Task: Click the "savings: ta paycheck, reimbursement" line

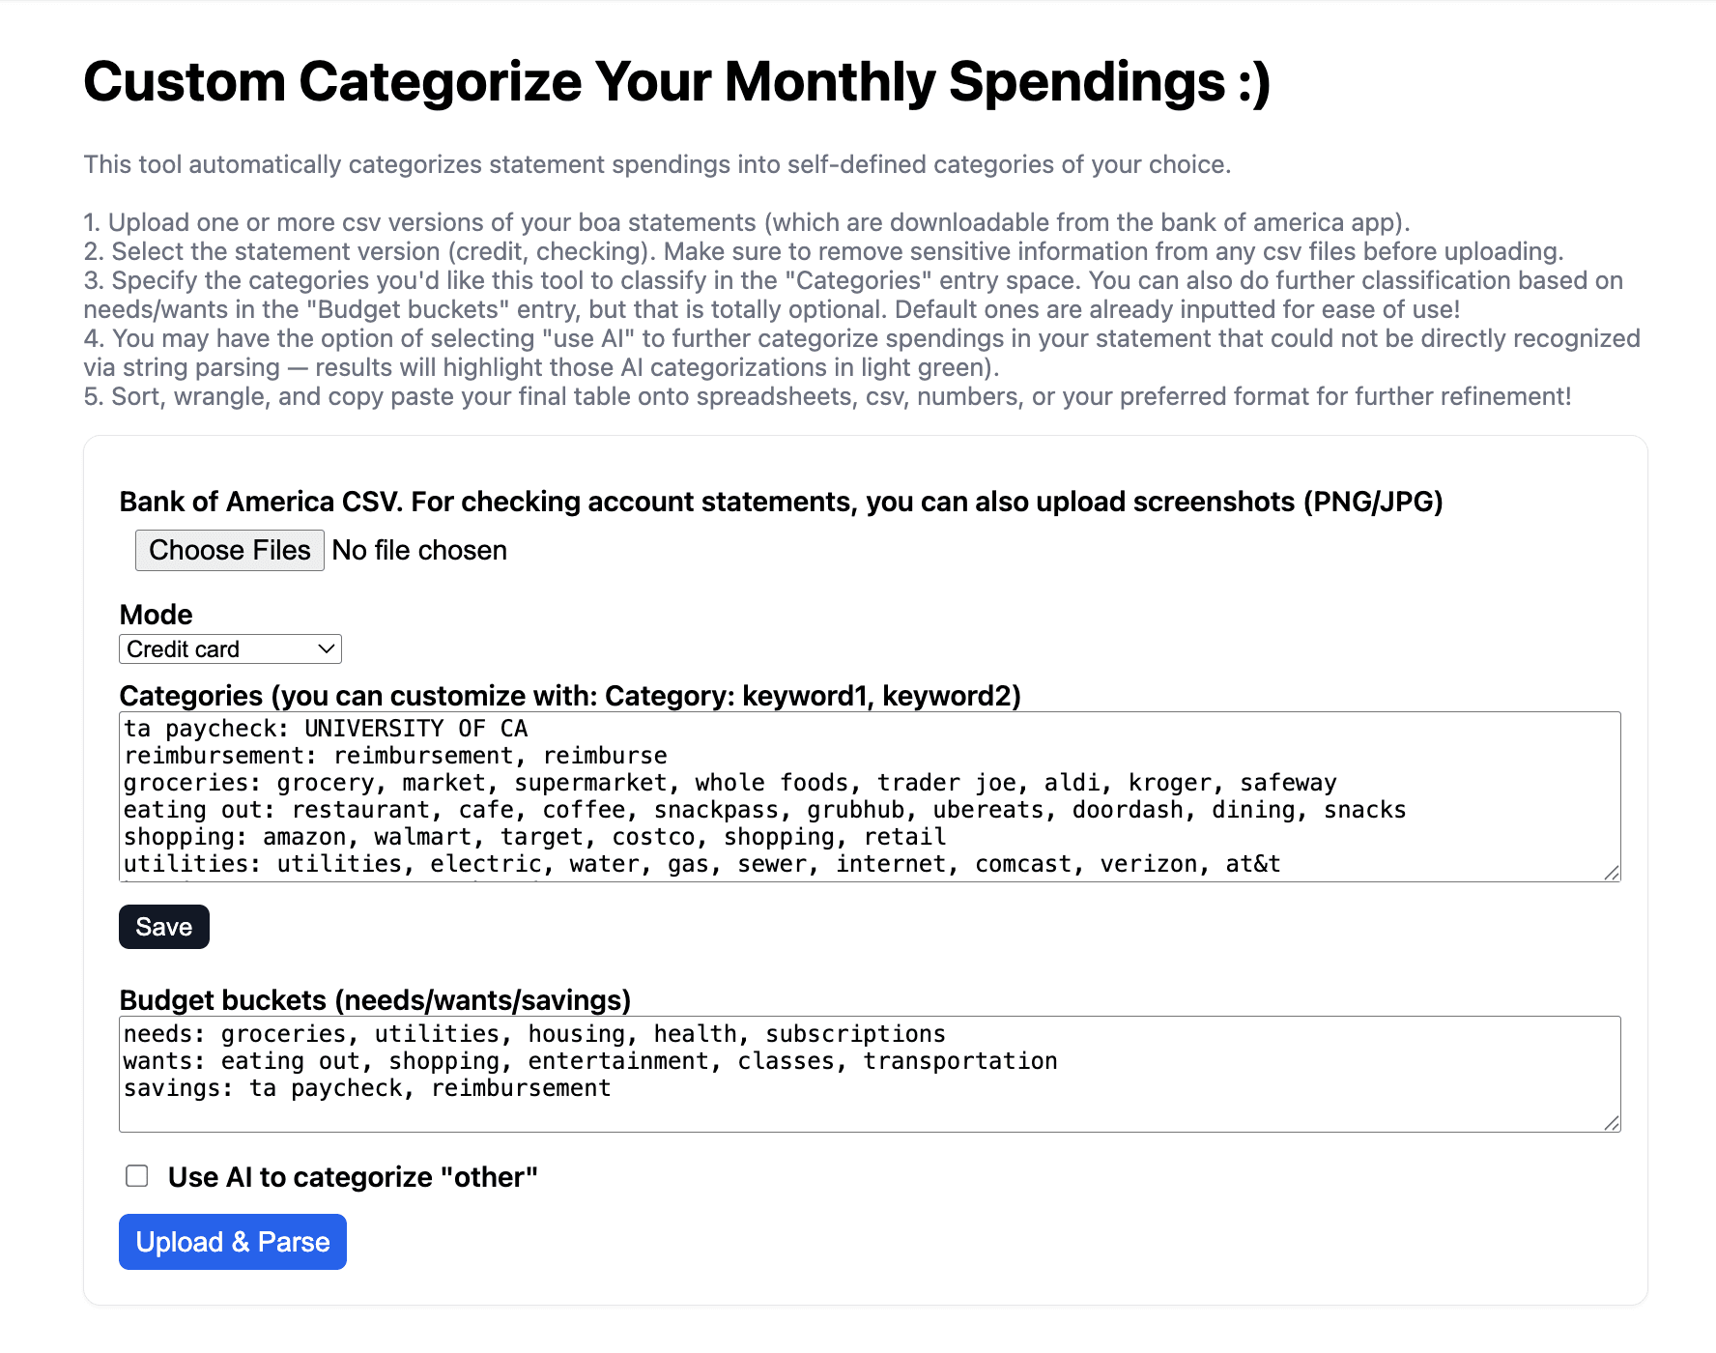Action: point(366,1087)
